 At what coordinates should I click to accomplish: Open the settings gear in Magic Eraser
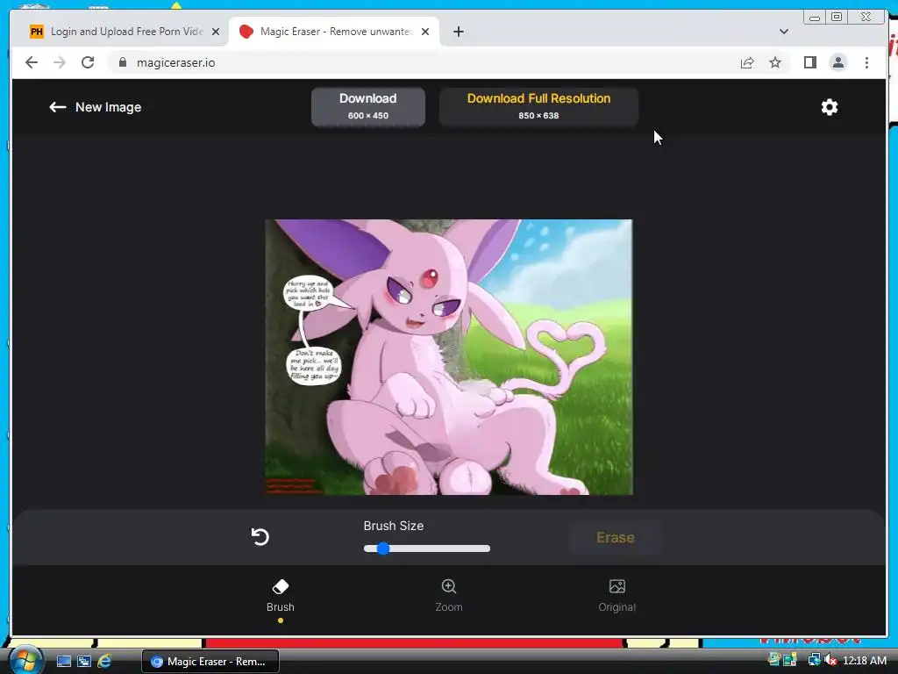[830, 107]
